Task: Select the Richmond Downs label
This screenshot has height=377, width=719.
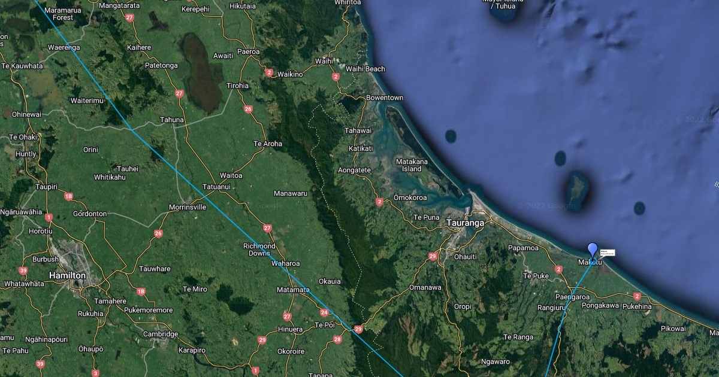Action: (259, 250)
